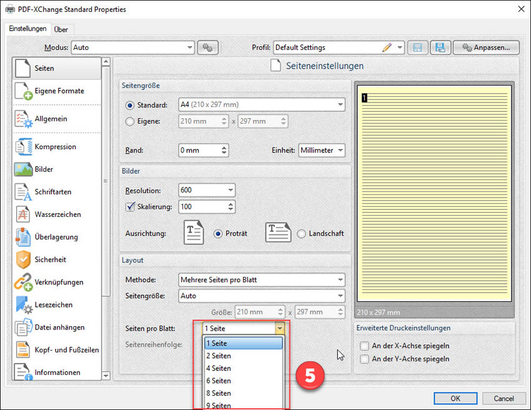The width and height of the screenshot is (531, 410).
Task: Open Allgemein settings in the sidebar
Action: 57,119
